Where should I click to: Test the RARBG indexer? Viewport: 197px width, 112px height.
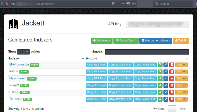click(181, 92)
